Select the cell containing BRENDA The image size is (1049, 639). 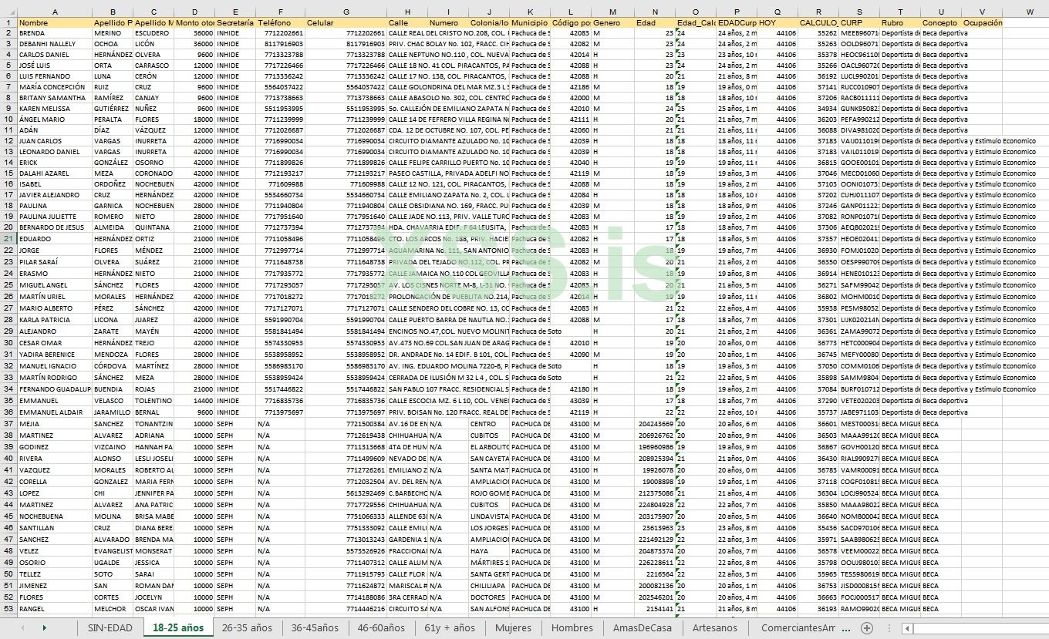coord(55,34)
